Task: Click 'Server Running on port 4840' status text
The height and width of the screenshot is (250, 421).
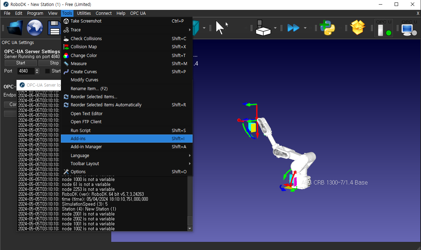Action: tap(32, 57)
